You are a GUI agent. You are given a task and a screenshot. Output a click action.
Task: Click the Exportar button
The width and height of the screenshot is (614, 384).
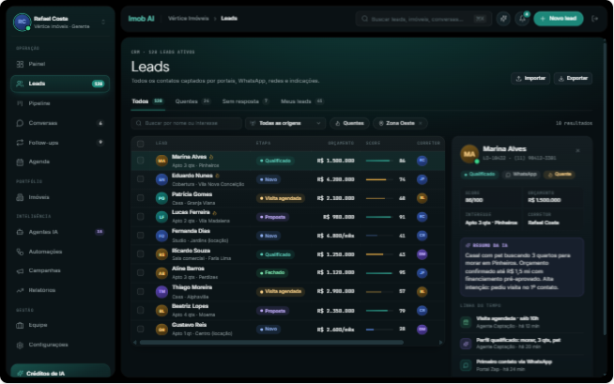tap(573, 78)
